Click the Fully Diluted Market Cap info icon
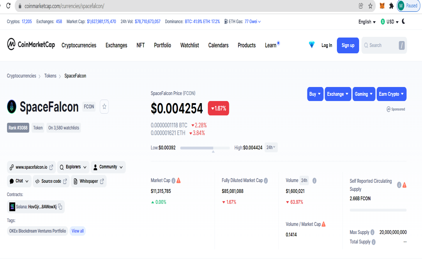422x261 pixels. coord(266,181)
